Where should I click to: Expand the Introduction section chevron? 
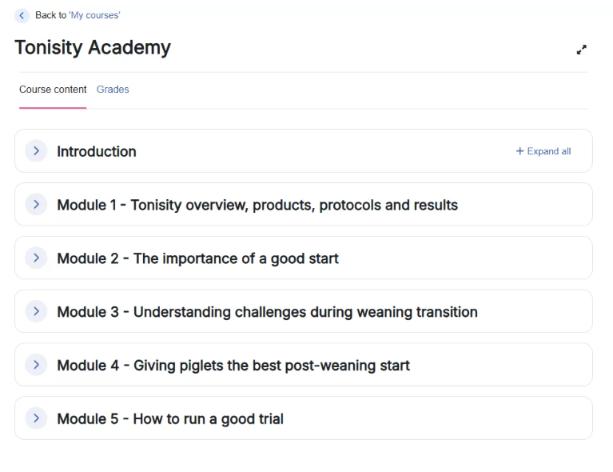coord(36,150)
